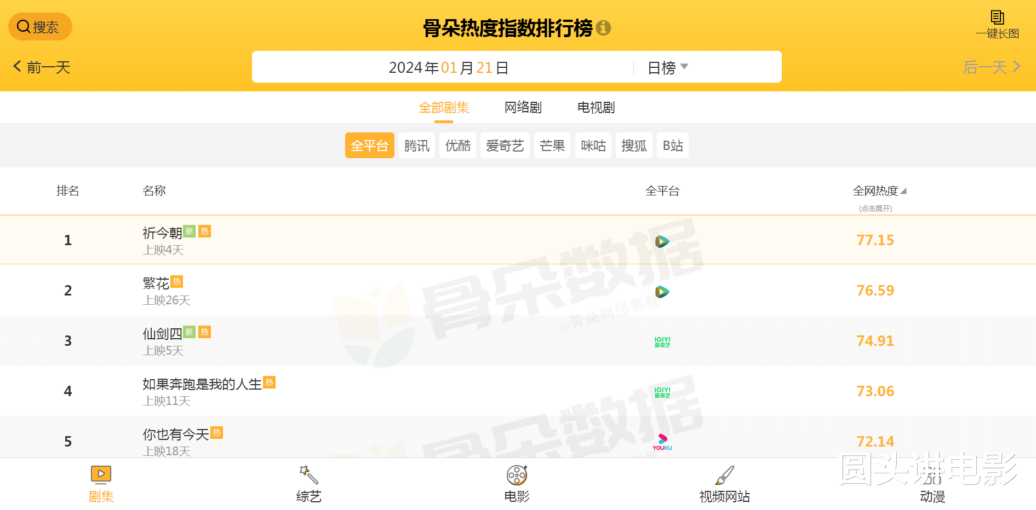Click heat value 74.91
Image resolution: width=1036 pixels, height=510 pixels.
[x=875, y=341]
